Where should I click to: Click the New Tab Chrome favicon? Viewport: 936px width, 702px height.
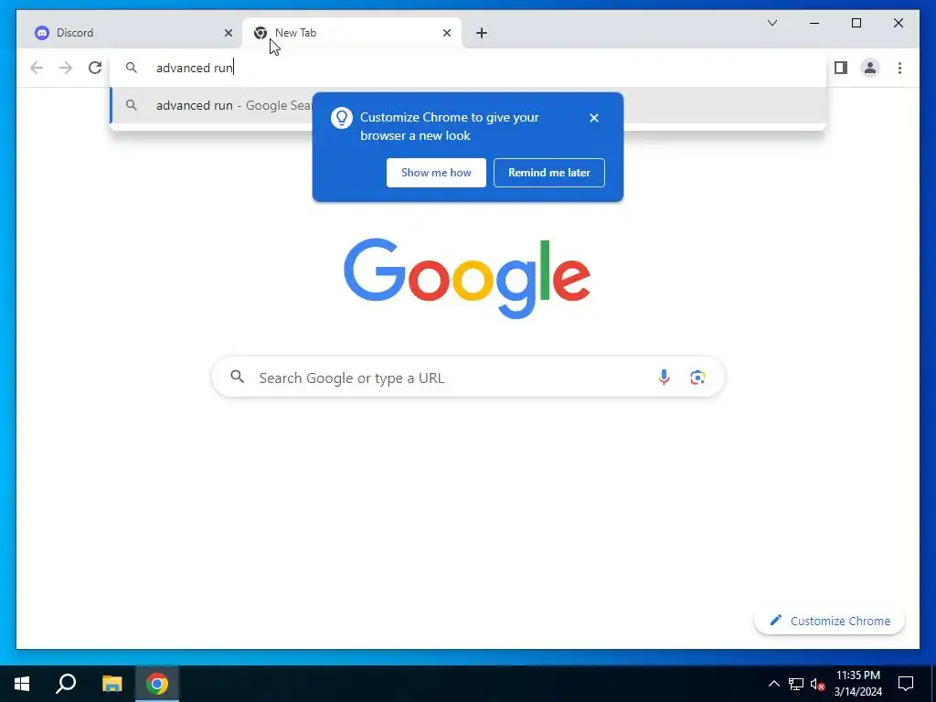tap(261, 33)
